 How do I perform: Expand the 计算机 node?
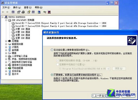click(x=6, y=47)
